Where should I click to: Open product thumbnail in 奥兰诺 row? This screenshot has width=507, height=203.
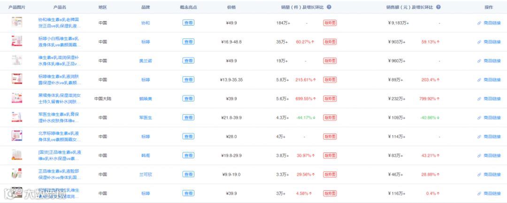(x=17, y=60)
